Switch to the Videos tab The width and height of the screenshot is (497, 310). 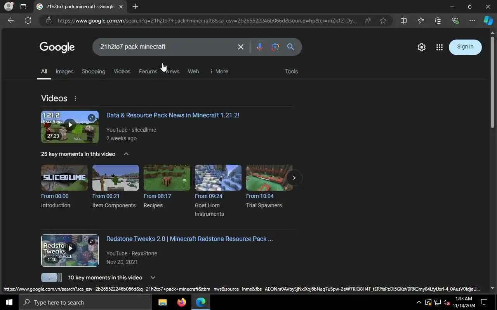click(122, 71)
